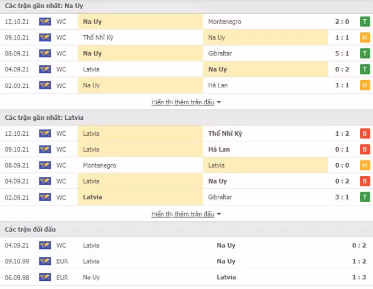Click the world flag icon in the Latvia vs Thổ Nhĩ Kỳ row
373x289 pixels.
pyautogui.click(x=45, y=134)
